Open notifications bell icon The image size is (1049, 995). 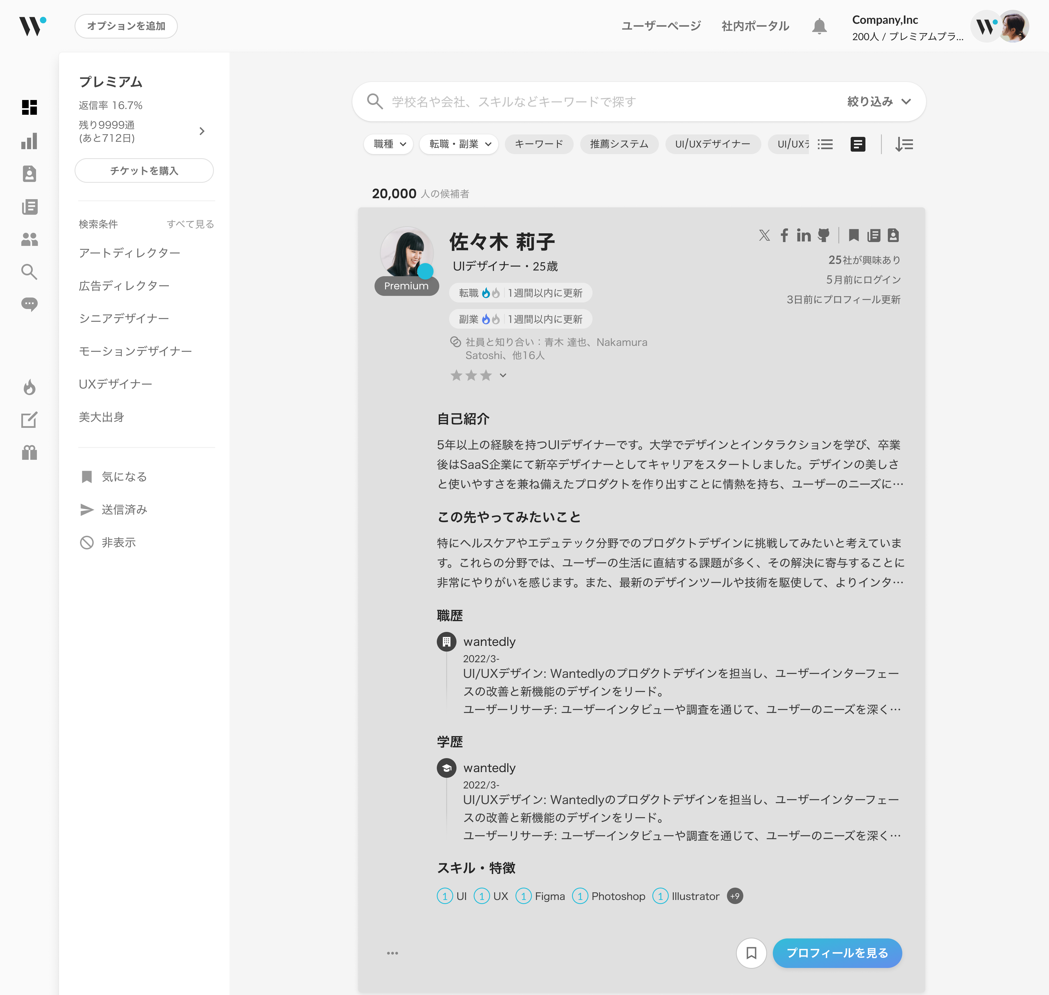click(x=819, y=26)
